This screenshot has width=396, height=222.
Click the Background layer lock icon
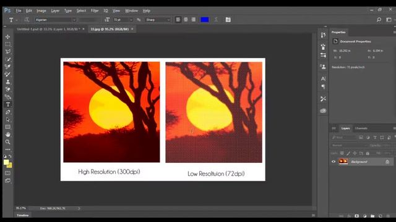pyautogui.click(x=387, y=162)
